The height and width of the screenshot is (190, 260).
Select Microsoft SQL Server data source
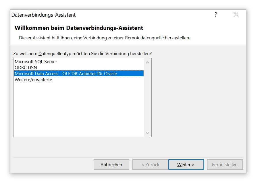79,62
